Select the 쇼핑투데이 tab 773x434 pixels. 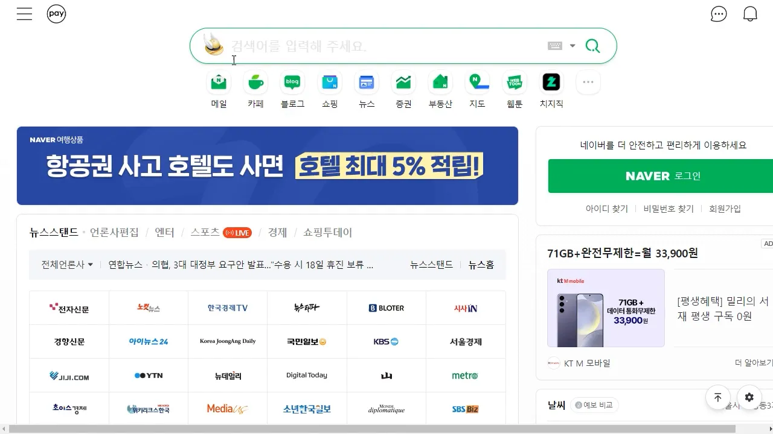[x=328, y=232]
